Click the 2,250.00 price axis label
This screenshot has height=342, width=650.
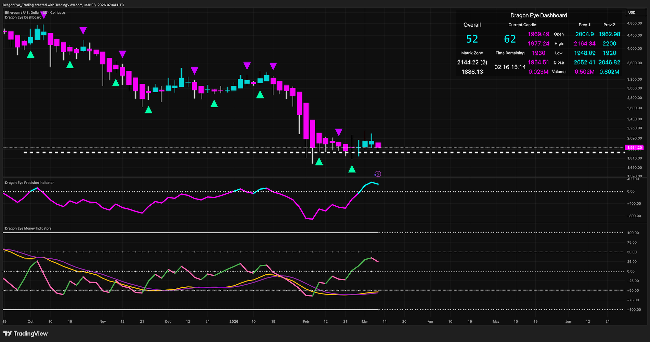tap(634, 128)
